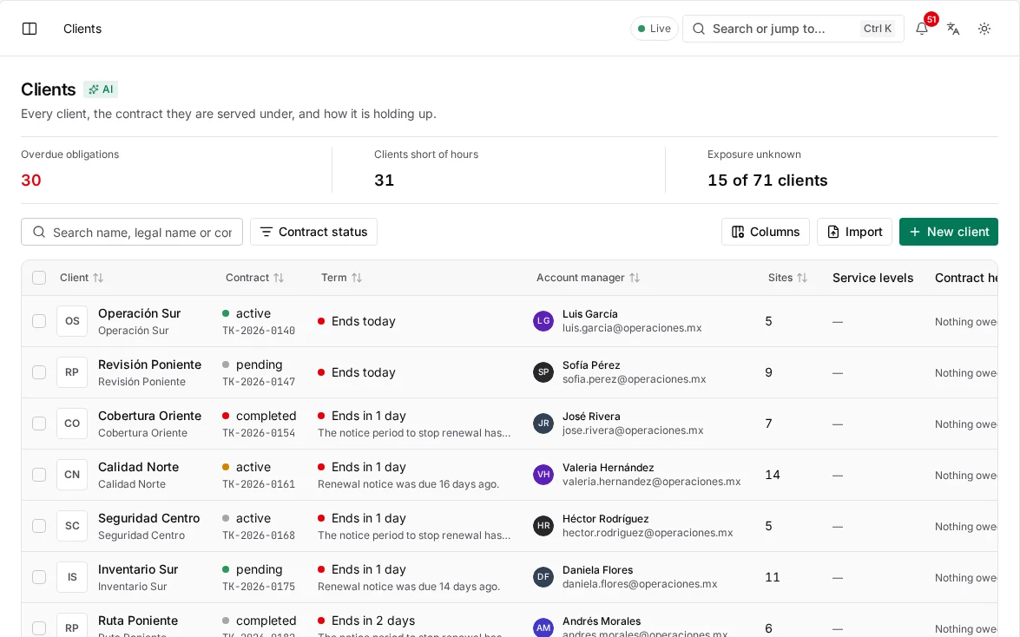Click the DF avatar for Daniela Flores
This screenshot has height=637, width=1020.
tap(543, 576)
